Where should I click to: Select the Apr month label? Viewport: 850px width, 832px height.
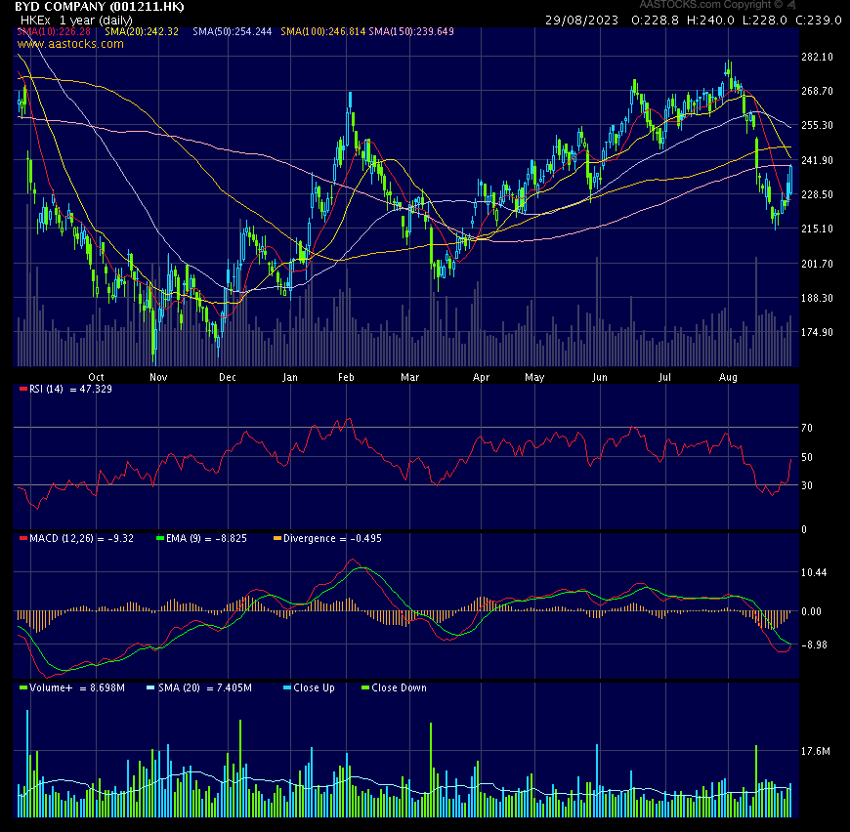(x=481, y=377)
